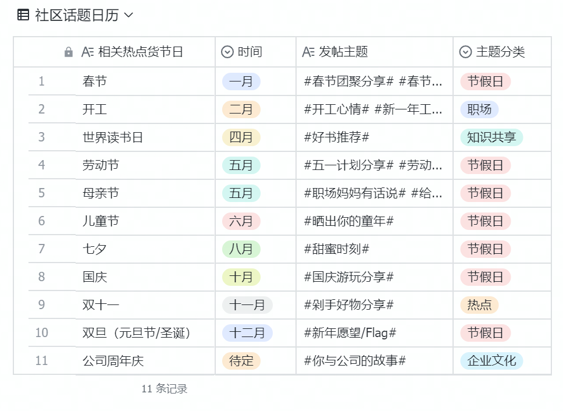The height and width of the screenshot is (411, 563).
Task: Select the #好书推荐# topic cell
Action: (x=374, y=137)
